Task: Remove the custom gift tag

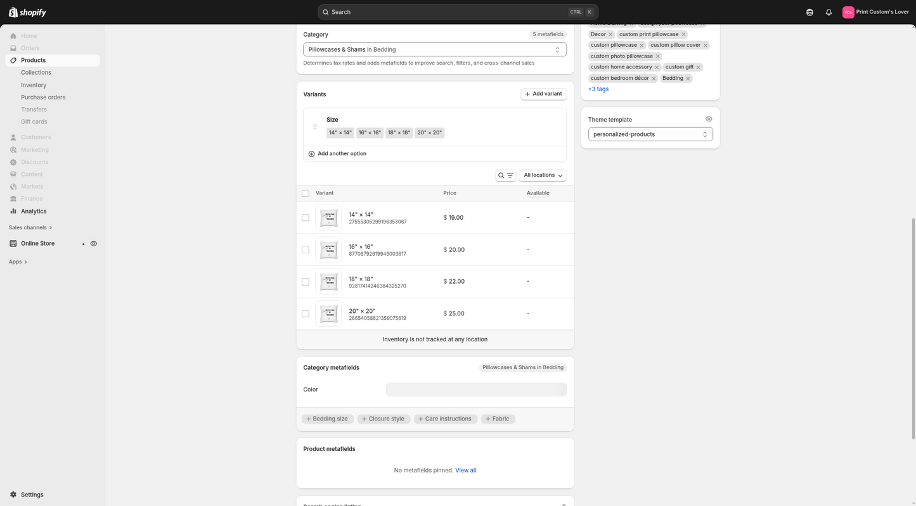Action: point(698,67)
